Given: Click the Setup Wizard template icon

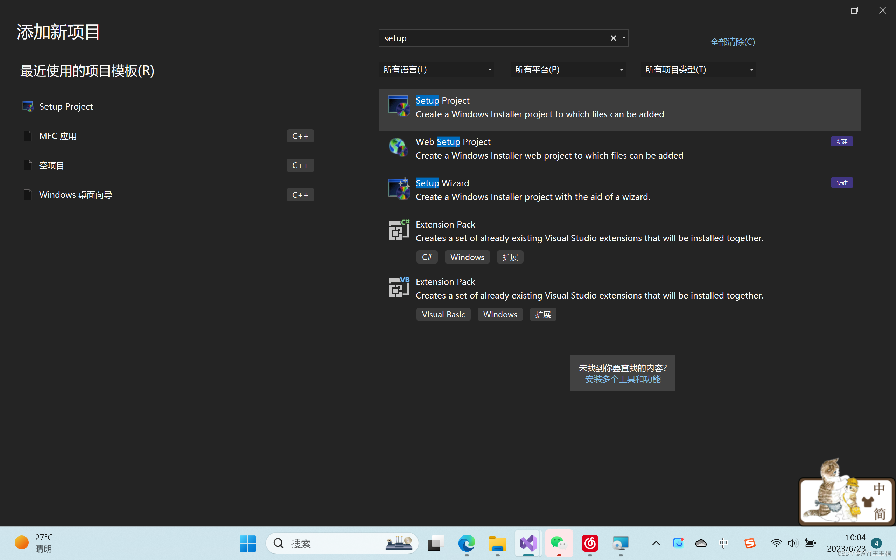Looking at the screenshot, I should 398,189.
